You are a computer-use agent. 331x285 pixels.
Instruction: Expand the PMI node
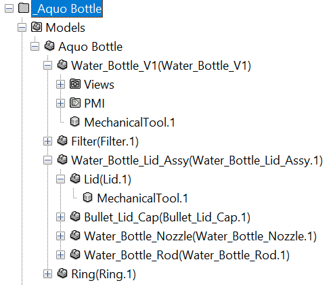(x=60, y=104)
